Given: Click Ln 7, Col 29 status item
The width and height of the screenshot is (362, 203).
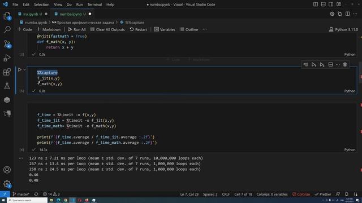Looking at the screenshot, I should 189,194.
